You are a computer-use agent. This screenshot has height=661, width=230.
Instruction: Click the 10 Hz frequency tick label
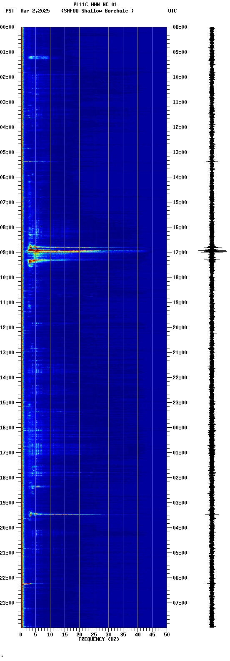click(x=50, y=635)
